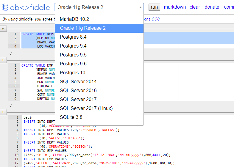
Task: Open the CC0 license link
Action: [x=152, y=19]
